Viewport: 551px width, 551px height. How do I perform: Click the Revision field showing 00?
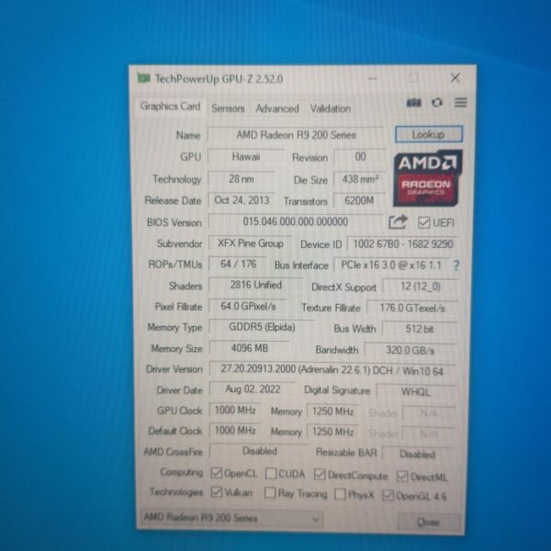pyautogui.click(x=360, y=157)
